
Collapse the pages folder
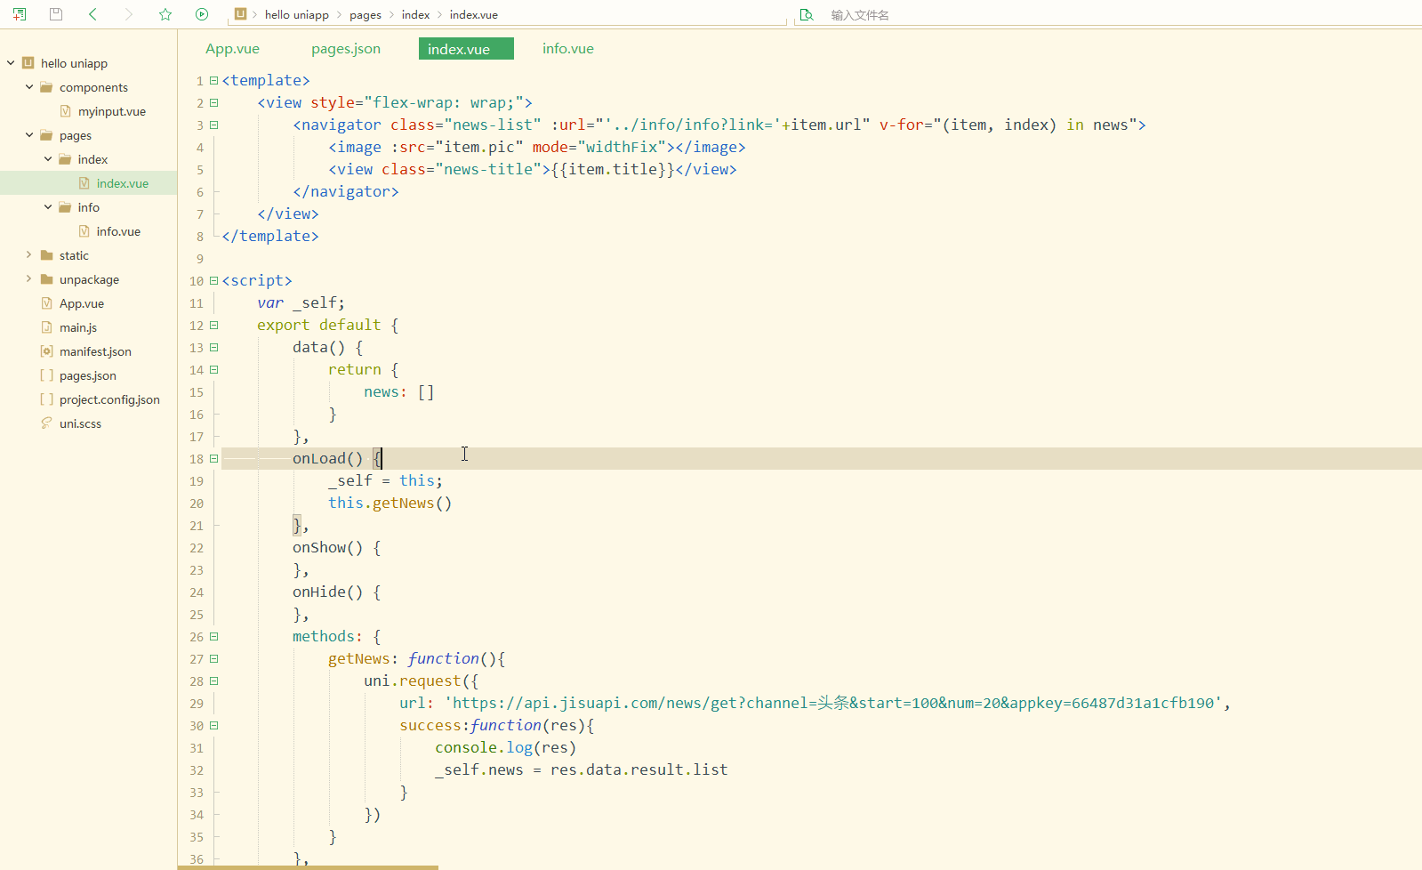pyautogui.click(x=29, y=135)
